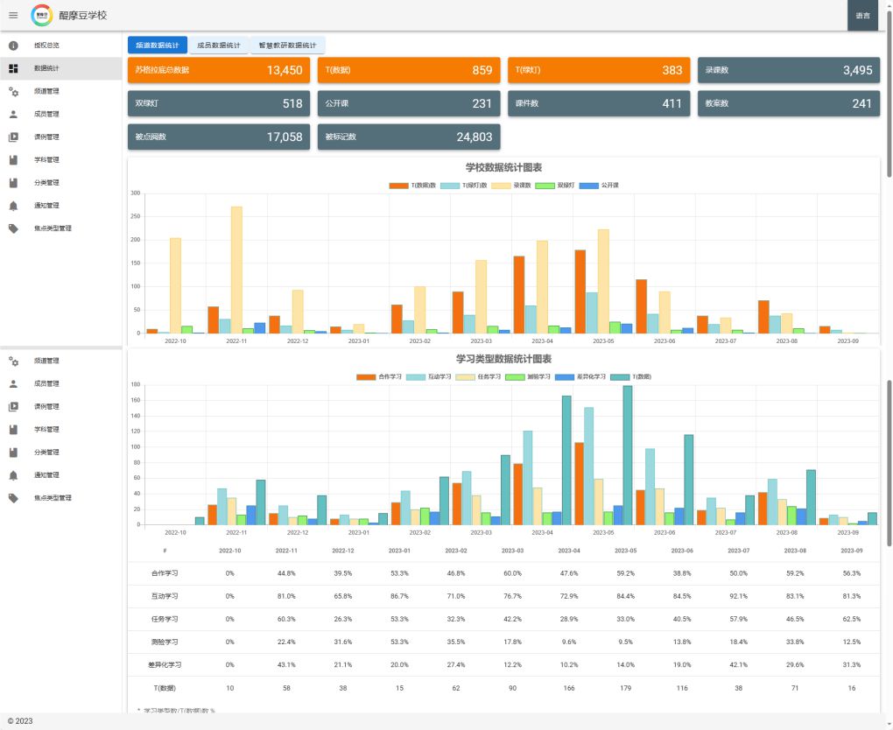This screenshot has height=730, width=893.
Task: Click the 醍摩豆 circular logo
Action: (x=41, y=15)
